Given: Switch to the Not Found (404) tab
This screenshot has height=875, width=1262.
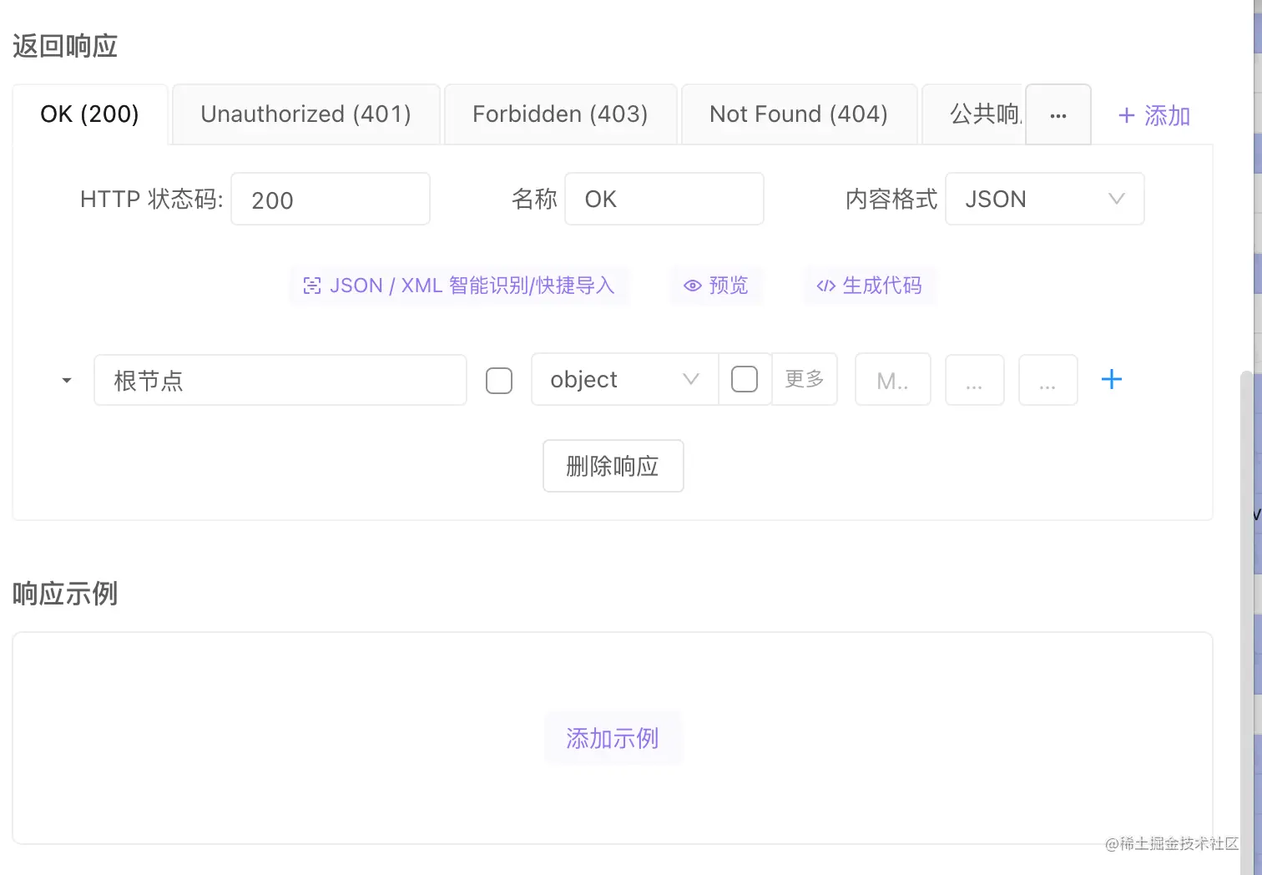Looking at the screenshot, I should click(800, 114).
